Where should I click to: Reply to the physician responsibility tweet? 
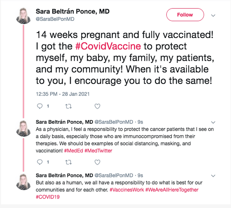click(39, 162)
